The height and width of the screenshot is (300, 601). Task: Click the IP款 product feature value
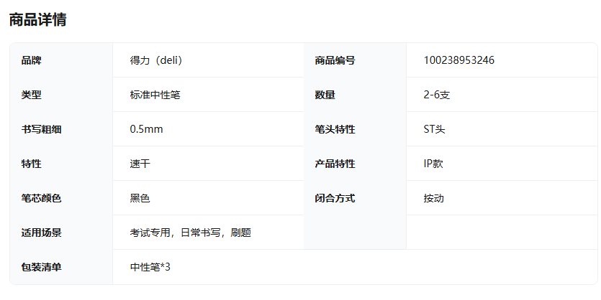click(x=433, y=164)
